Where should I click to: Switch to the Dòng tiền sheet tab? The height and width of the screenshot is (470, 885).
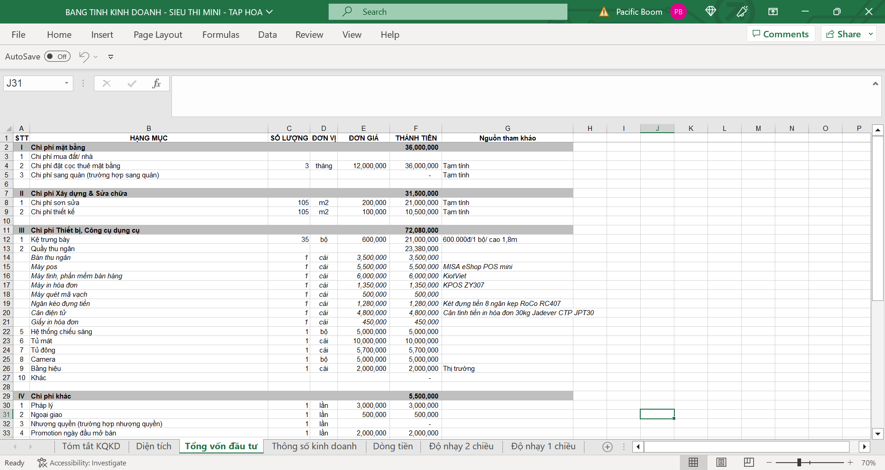[393, 446]
